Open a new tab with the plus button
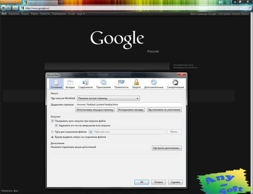Screen dimensions: 253x194 [x=61, y=2]
